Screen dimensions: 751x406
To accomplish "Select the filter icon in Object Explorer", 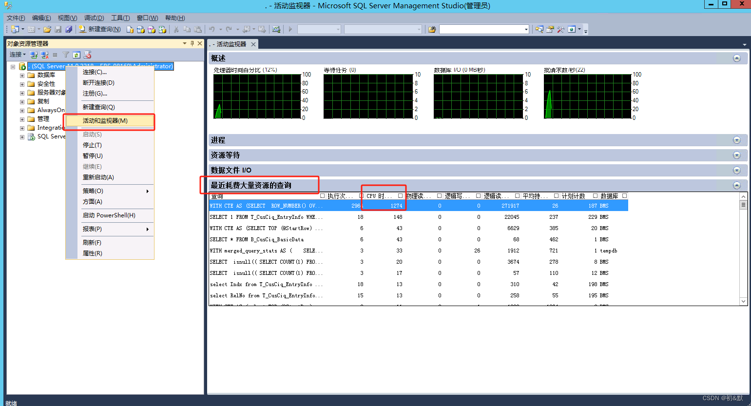I will (66, 55).
